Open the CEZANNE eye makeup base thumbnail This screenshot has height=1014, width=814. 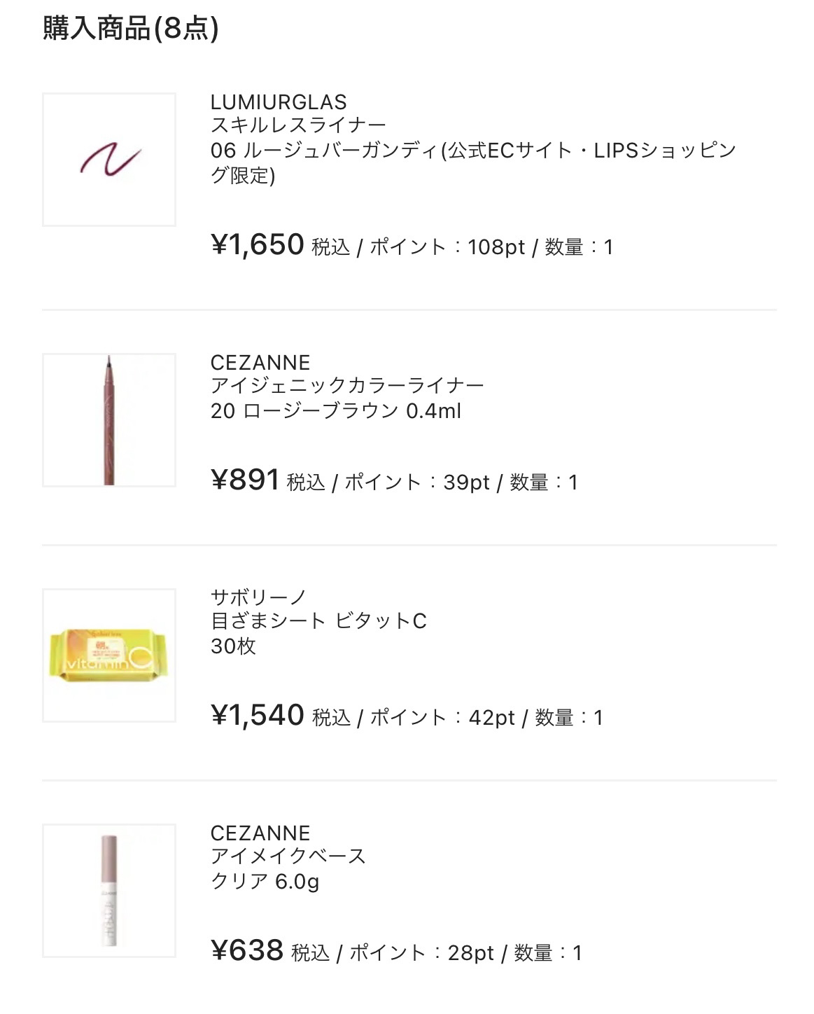click(109, 891)
